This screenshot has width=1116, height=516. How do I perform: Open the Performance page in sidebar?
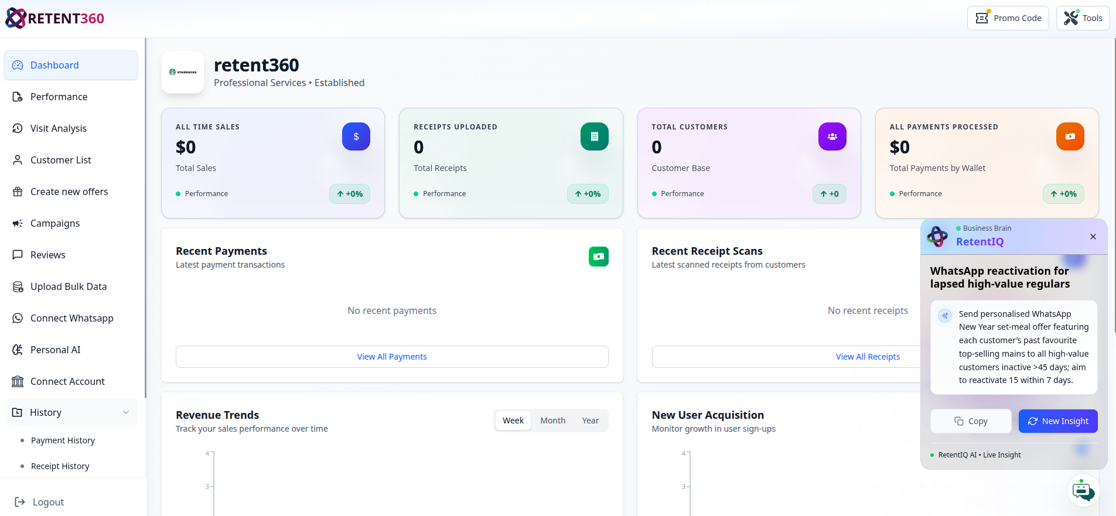click(x=71, y=97)
